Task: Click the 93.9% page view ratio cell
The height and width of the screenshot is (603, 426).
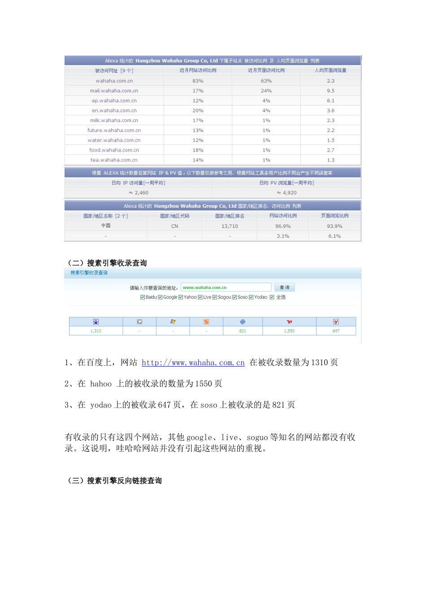Action: (335, 226)
